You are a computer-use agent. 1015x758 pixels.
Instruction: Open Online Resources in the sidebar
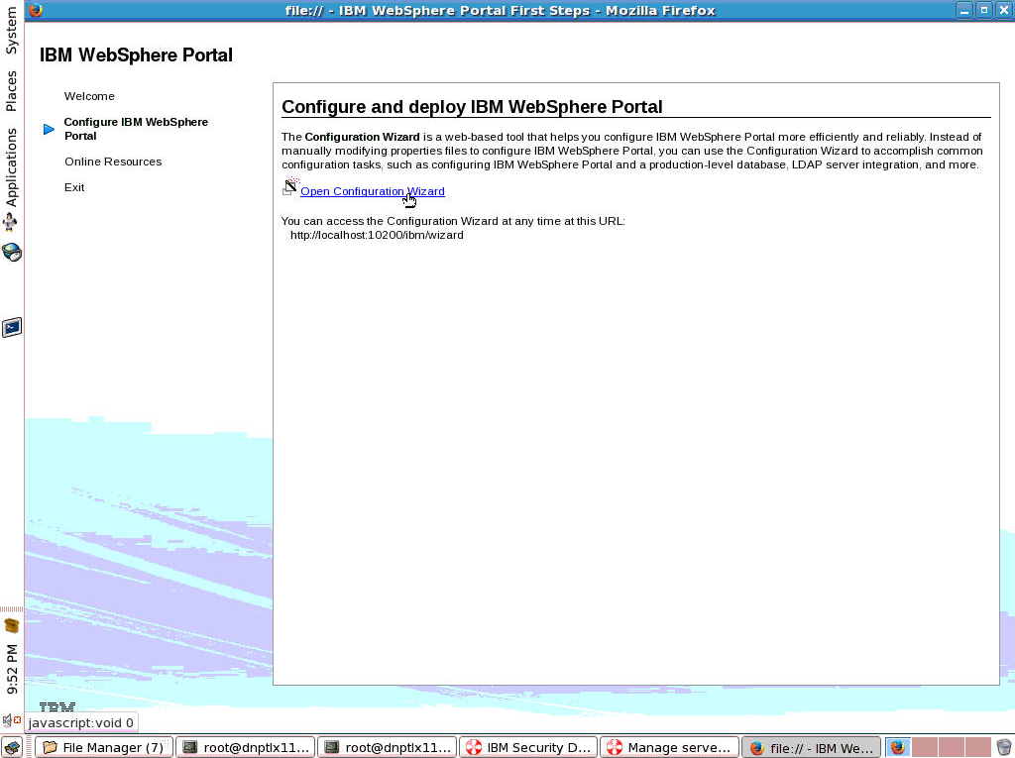pos(113,162)
